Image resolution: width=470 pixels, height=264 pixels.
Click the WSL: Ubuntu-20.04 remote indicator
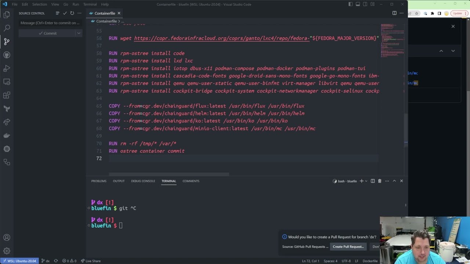(x=19, y=261)
